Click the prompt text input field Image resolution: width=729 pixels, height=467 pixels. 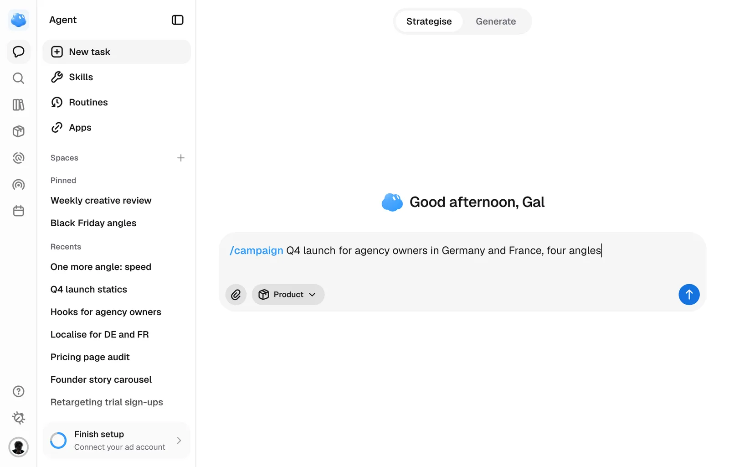point(462,251)
